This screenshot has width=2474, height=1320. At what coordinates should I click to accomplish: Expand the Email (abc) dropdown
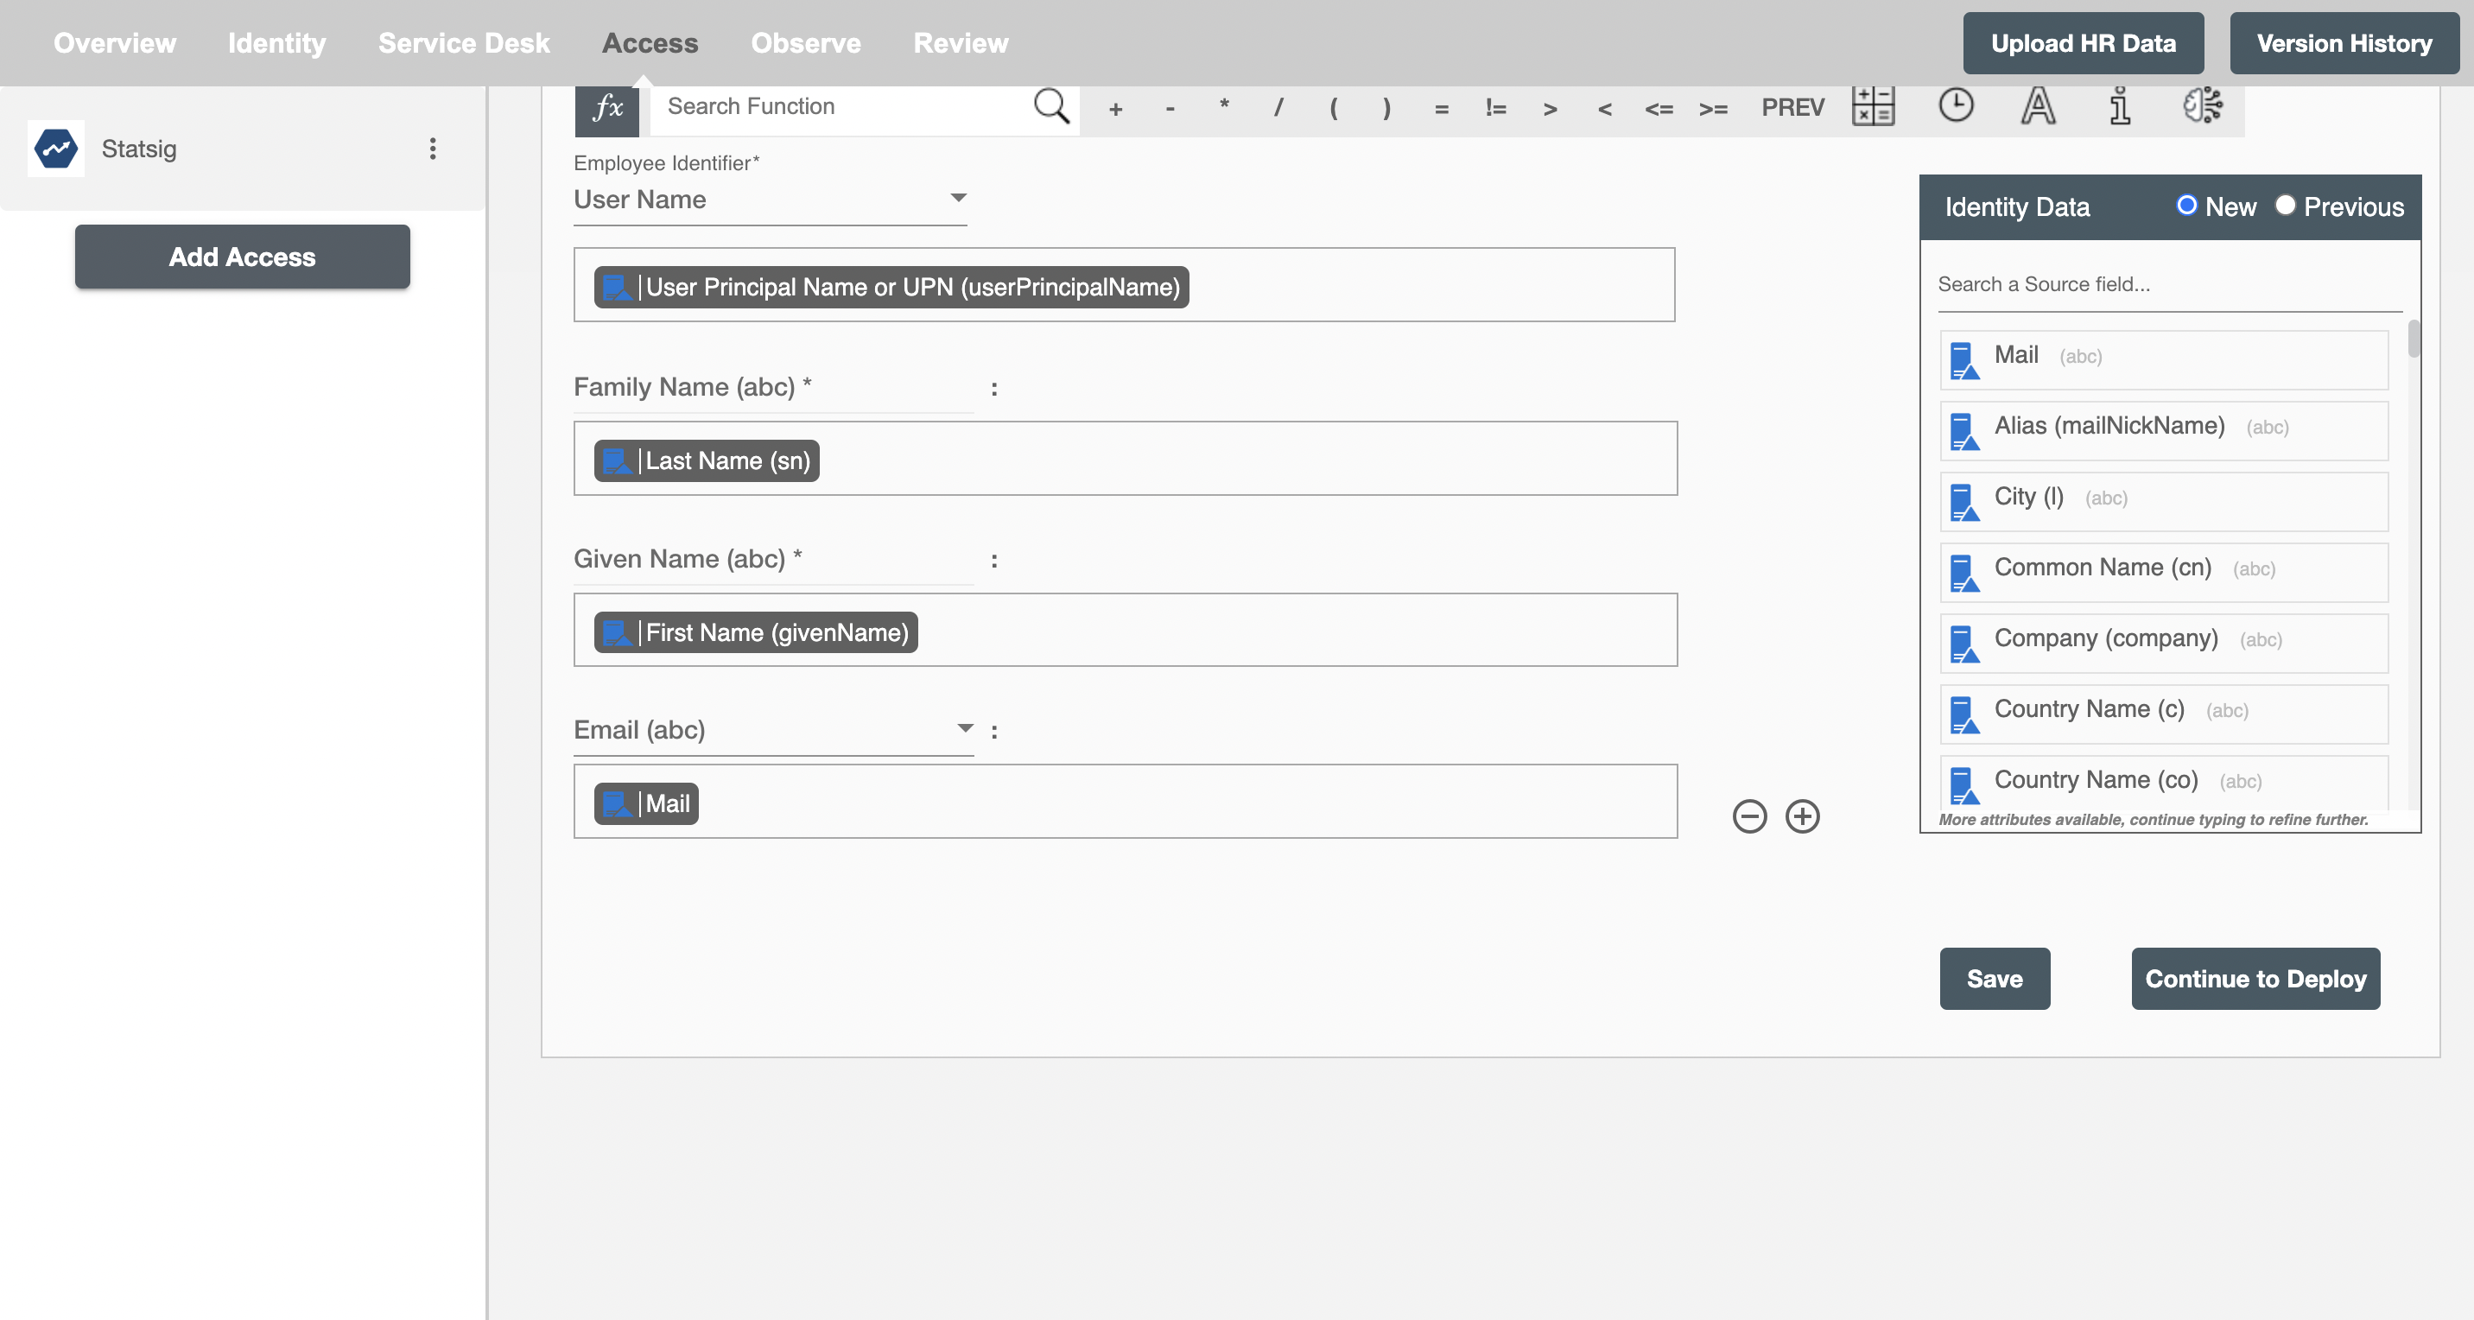(964, 729)
